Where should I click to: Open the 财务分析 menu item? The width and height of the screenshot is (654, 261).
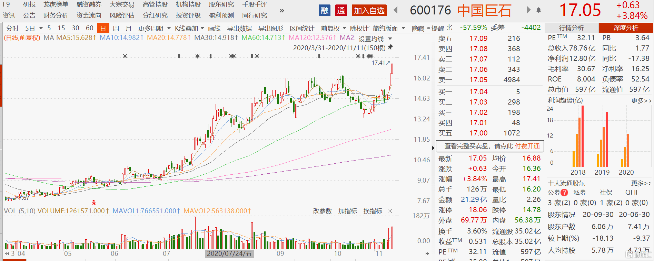coord(56,15)
